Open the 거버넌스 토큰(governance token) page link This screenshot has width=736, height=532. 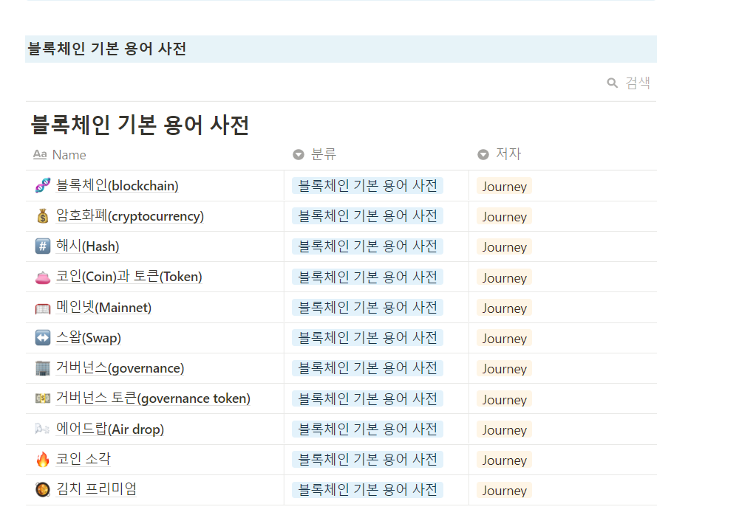[x=153, y=398]
